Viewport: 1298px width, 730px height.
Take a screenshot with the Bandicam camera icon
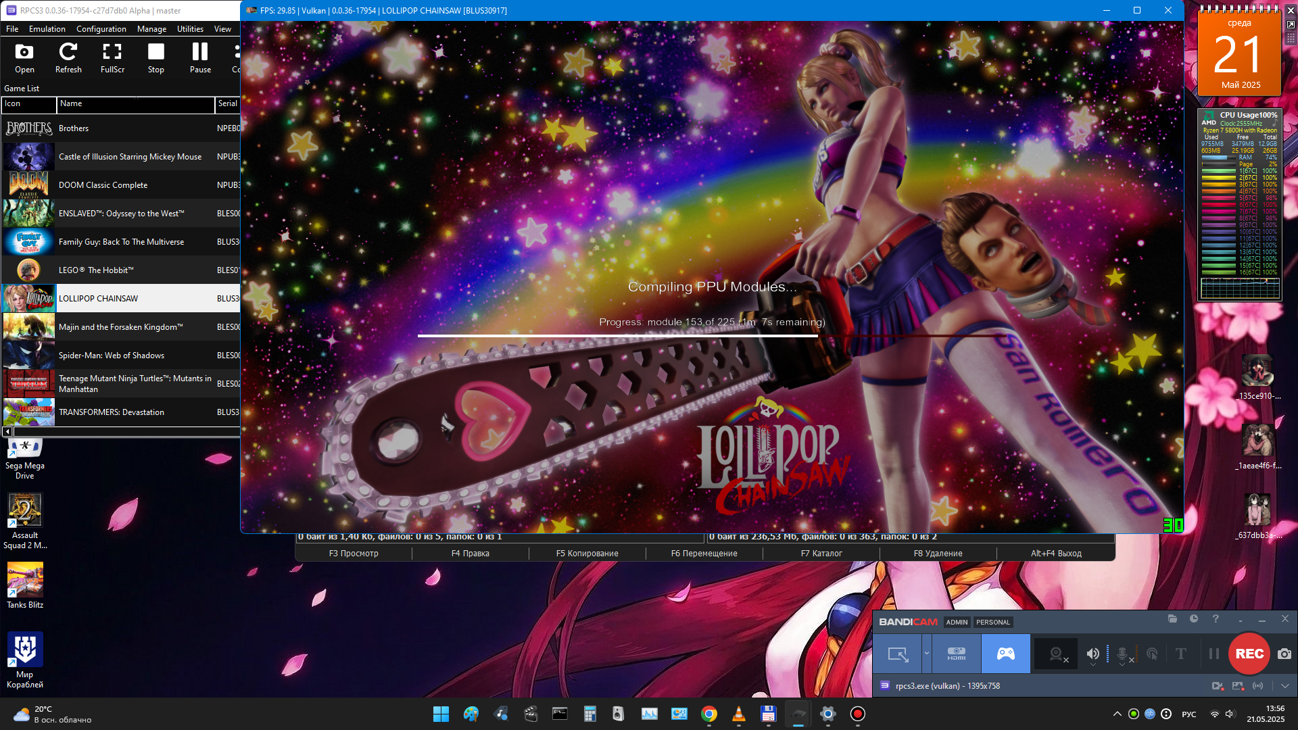(1284, 654)
